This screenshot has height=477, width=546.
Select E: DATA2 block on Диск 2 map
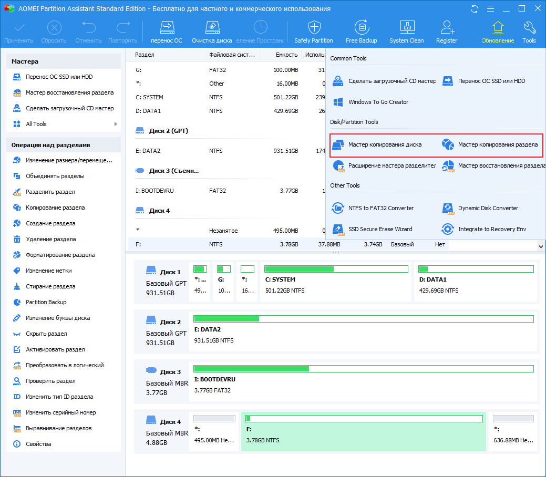[x=364, y=331]
